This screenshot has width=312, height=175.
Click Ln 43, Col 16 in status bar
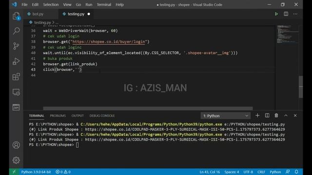click(210, 172)
